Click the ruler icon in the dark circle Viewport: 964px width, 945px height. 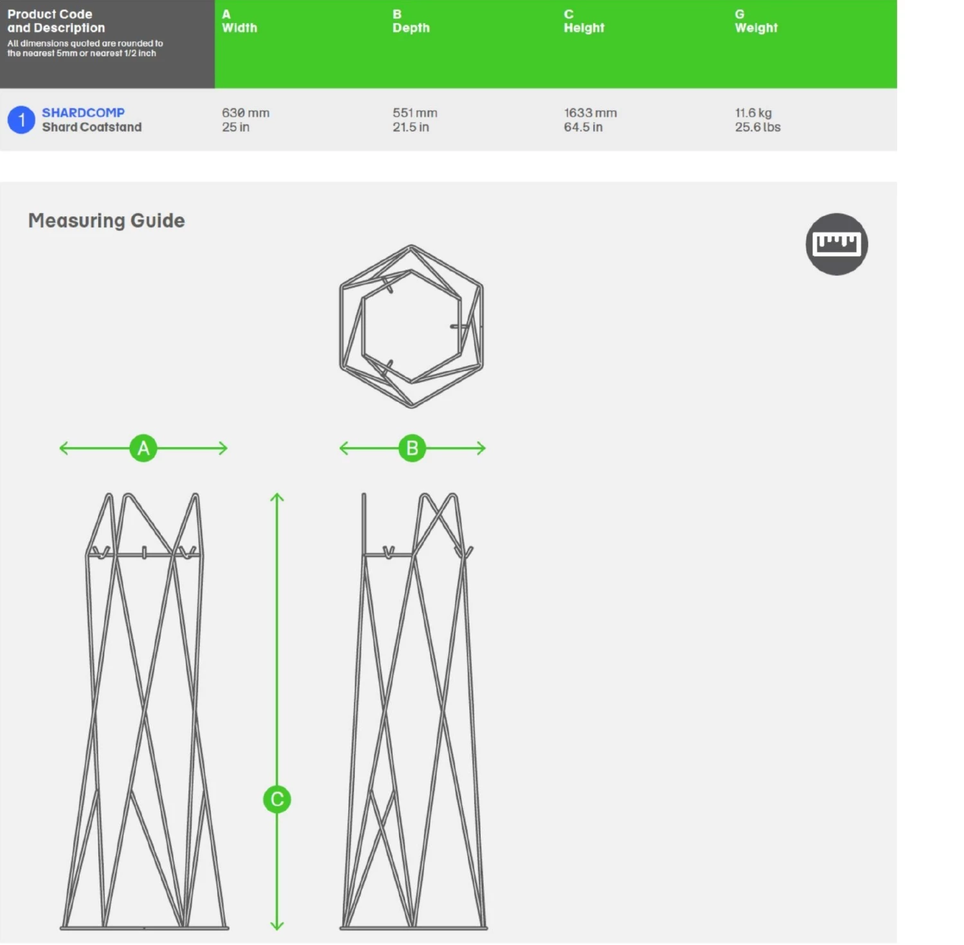[836, 244]
